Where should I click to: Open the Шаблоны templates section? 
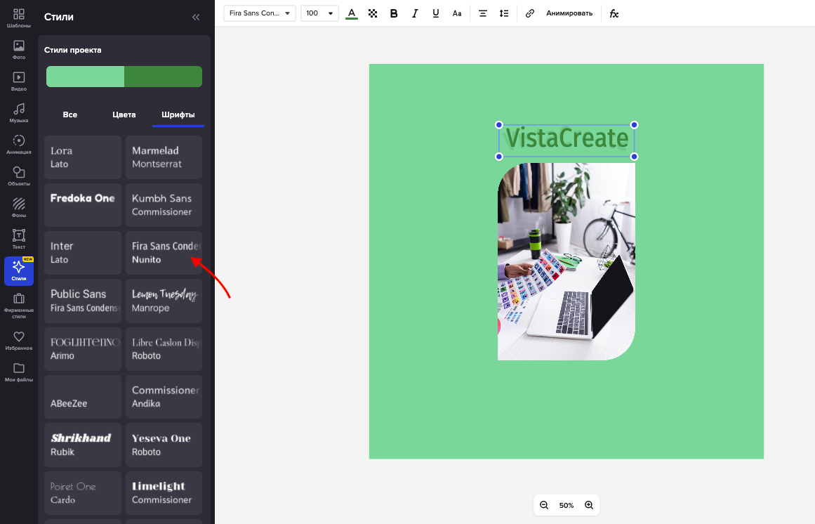pos(19,18)
